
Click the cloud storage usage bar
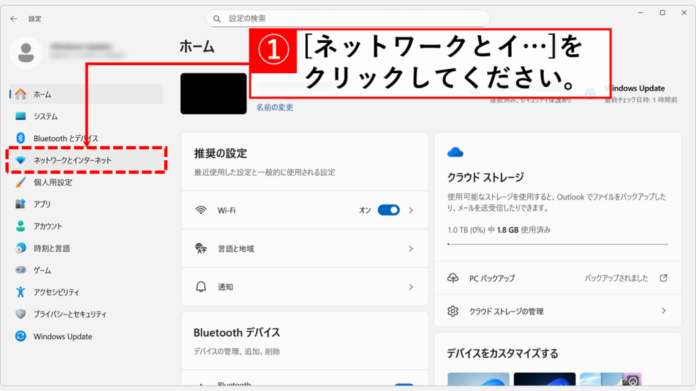[x=557, y=244]
